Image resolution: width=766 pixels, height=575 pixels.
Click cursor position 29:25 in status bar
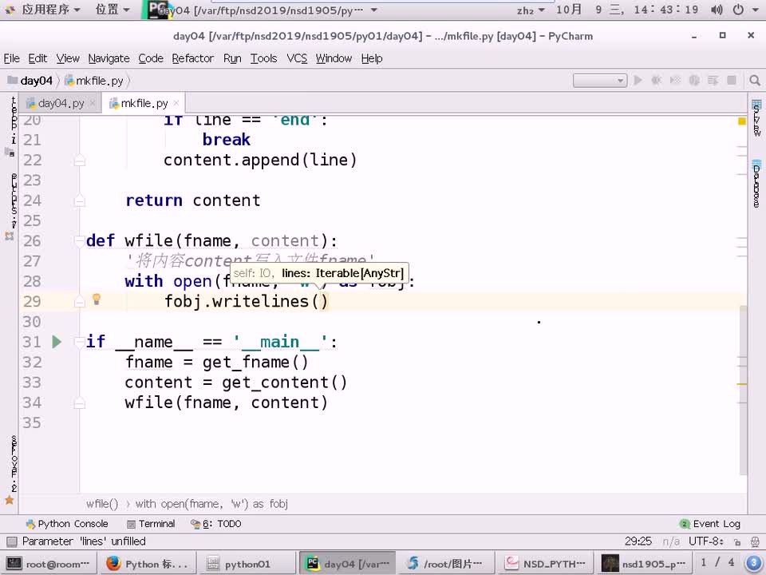[638, 541]
